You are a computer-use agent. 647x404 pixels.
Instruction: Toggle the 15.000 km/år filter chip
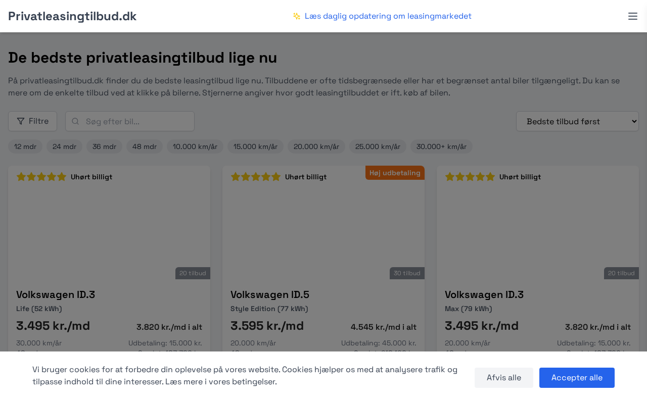click(x=255, y=146)
